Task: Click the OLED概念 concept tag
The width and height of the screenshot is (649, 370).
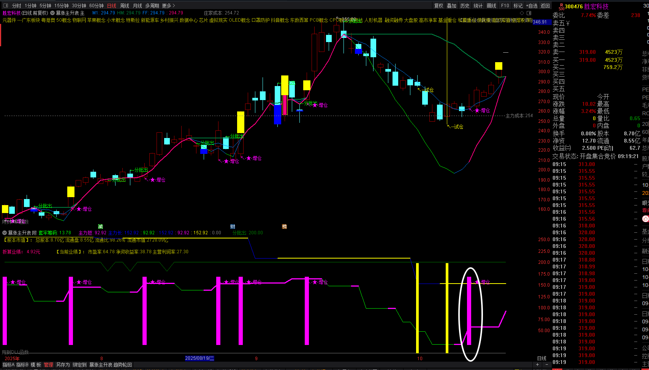Action: pos(239,20)
